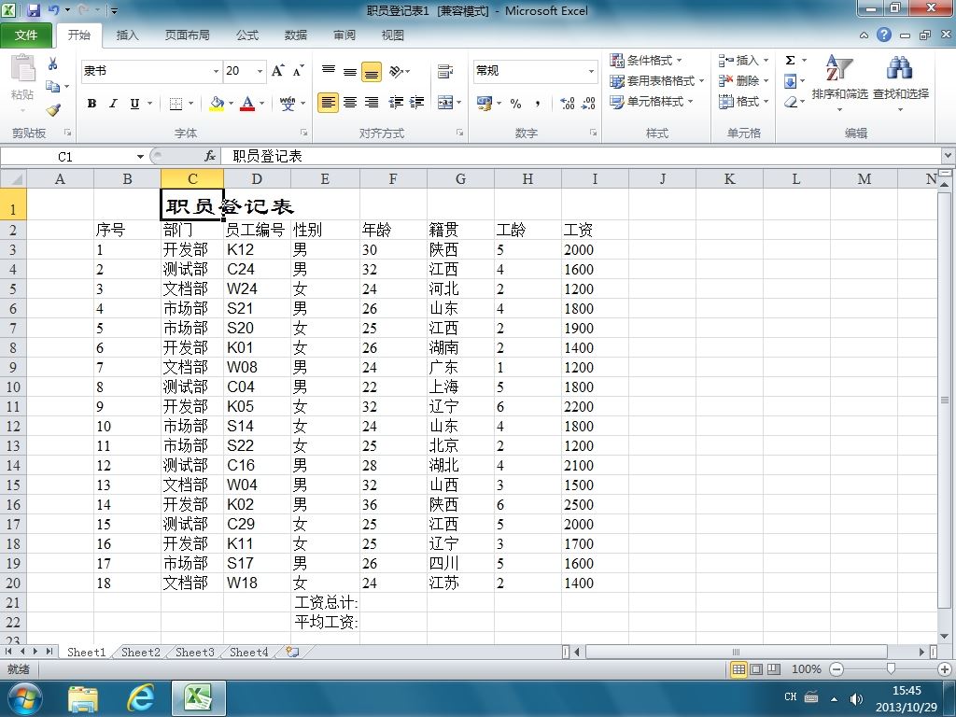The image size is (956, 717).
Task: Toggle align text right
Action: click(x=372, y=103)
